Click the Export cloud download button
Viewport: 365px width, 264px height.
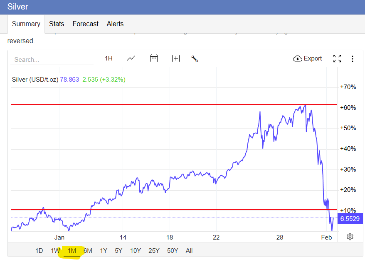(308, 58)
